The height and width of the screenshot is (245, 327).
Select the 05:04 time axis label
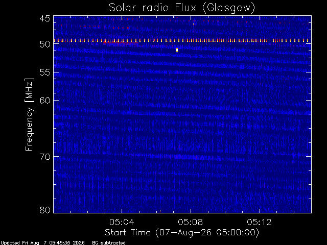(122, 222)
